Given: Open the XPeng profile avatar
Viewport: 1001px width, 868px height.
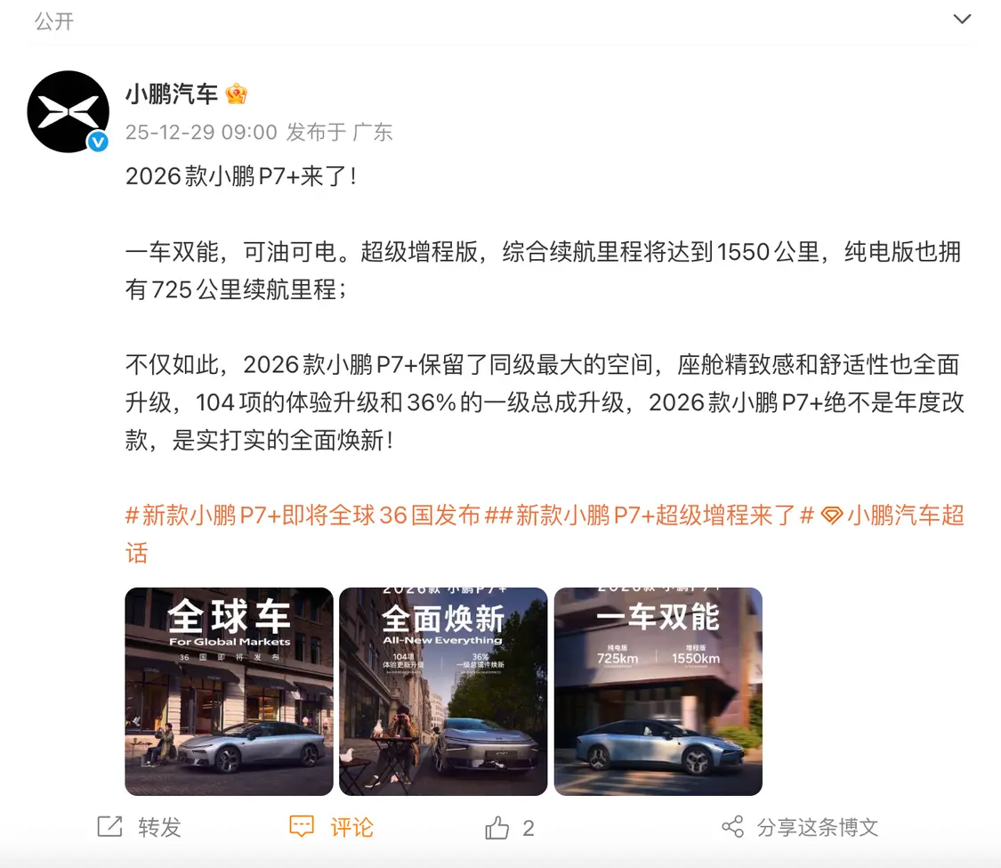Looking at the screenshot, I should (x=68, y=112).
